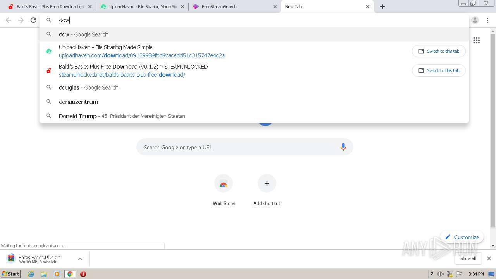Screen dimensions: 496x279
Task: Close the UploadHaven tab
Action: tap(183, 7)
